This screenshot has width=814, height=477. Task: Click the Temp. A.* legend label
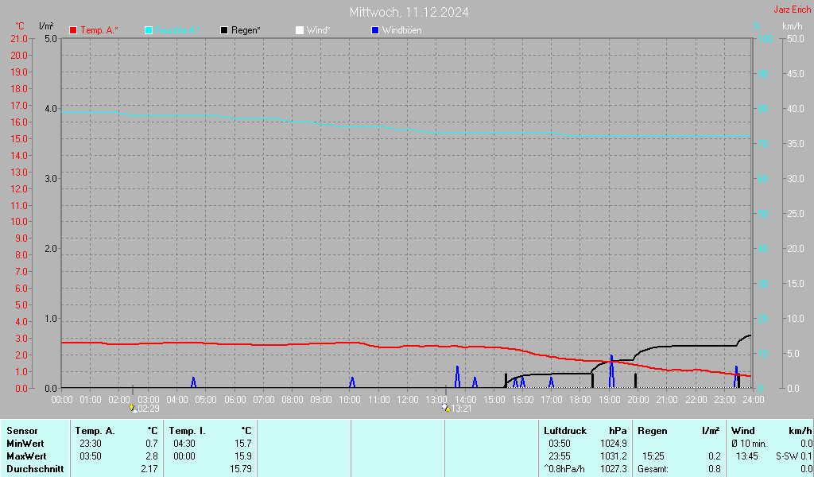99,30
